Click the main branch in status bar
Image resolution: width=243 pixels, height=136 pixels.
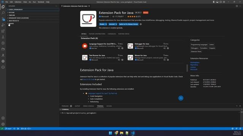point(8,128)
